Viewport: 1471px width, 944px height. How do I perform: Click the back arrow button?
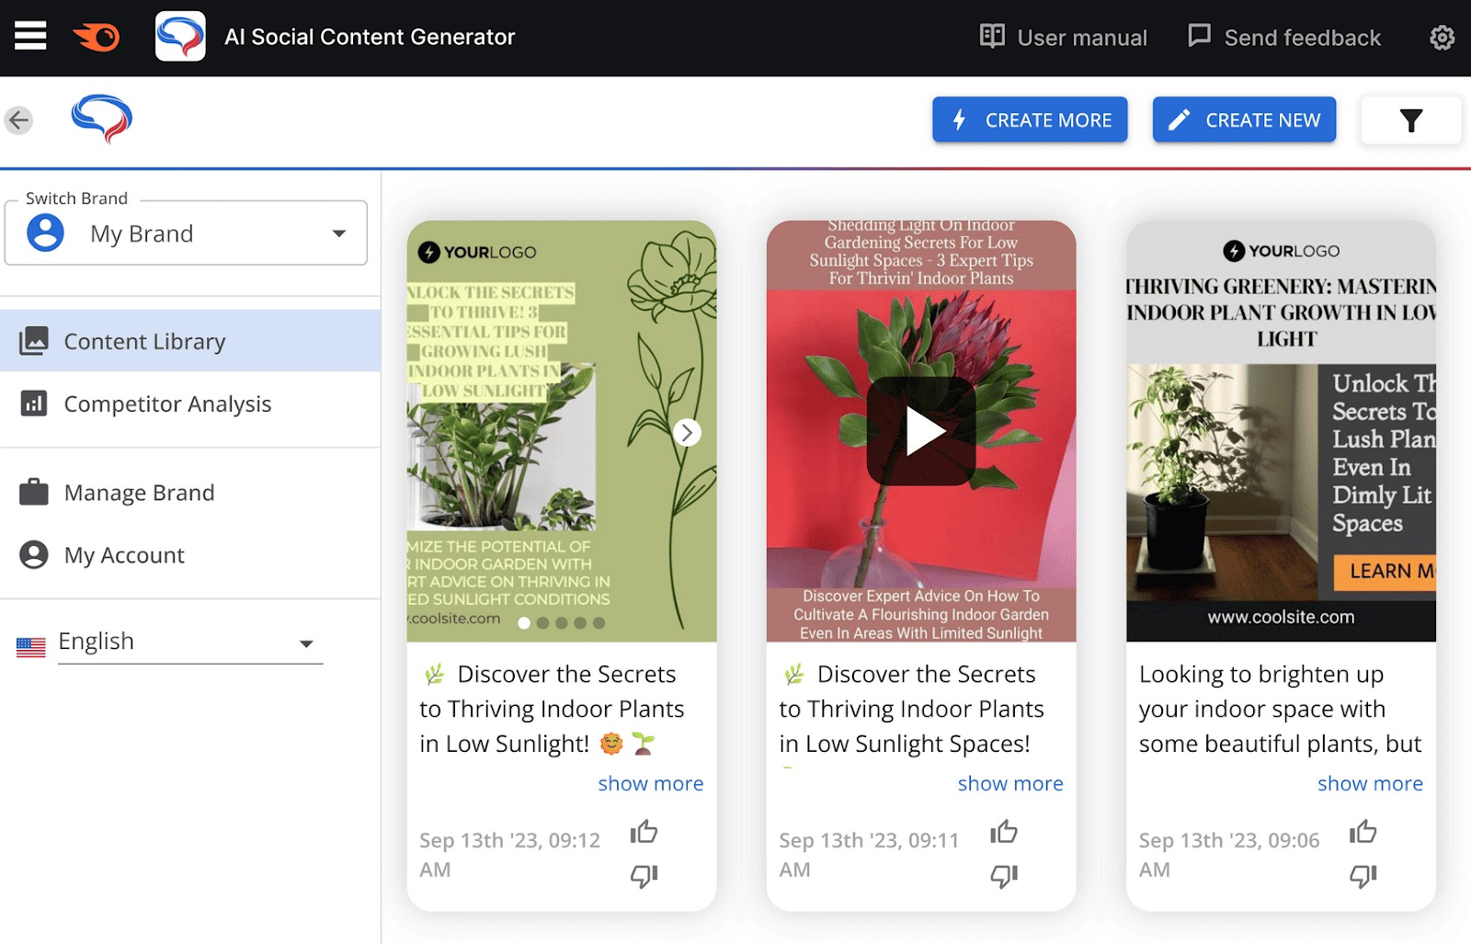[x=18, y=119]
